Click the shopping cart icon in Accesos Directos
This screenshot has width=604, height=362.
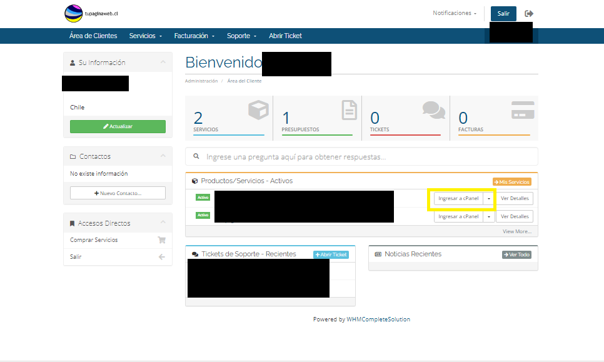coord(161,240)
